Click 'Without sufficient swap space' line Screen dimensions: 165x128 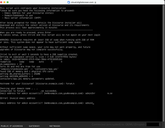click(x=45, y=47)
